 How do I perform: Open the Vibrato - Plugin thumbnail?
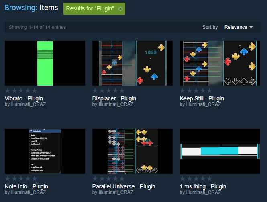45,63
